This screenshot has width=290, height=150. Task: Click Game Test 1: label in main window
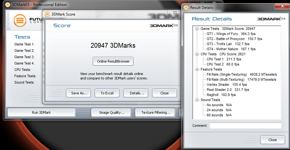(x=25, y=44)
